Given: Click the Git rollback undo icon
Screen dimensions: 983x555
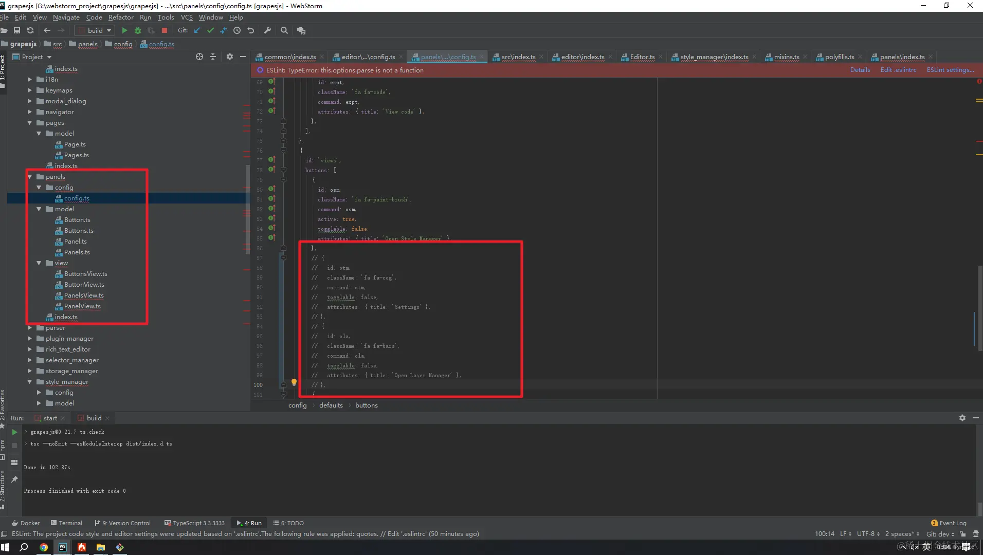Looking at the screenshot, I should coord(251,31).
